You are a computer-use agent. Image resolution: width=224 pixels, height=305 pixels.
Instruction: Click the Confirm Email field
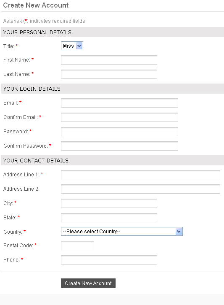coord(119,117)
